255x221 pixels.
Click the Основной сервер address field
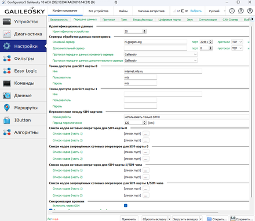tap(155, 42)
